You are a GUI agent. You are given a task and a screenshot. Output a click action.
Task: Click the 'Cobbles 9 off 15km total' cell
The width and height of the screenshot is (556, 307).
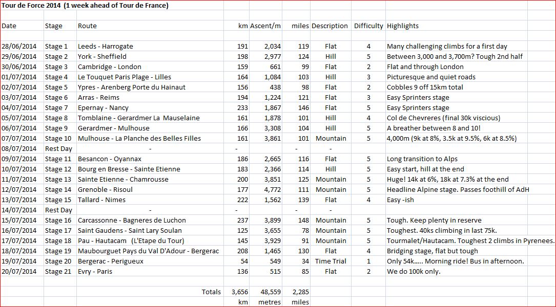coord(425,87)
